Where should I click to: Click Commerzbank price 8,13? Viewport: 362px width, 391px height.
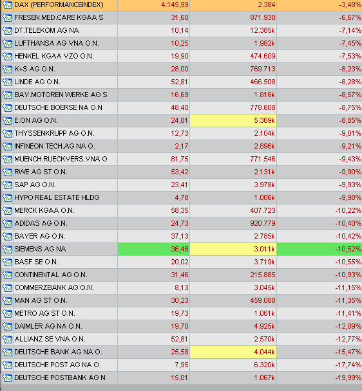[182, 287]
